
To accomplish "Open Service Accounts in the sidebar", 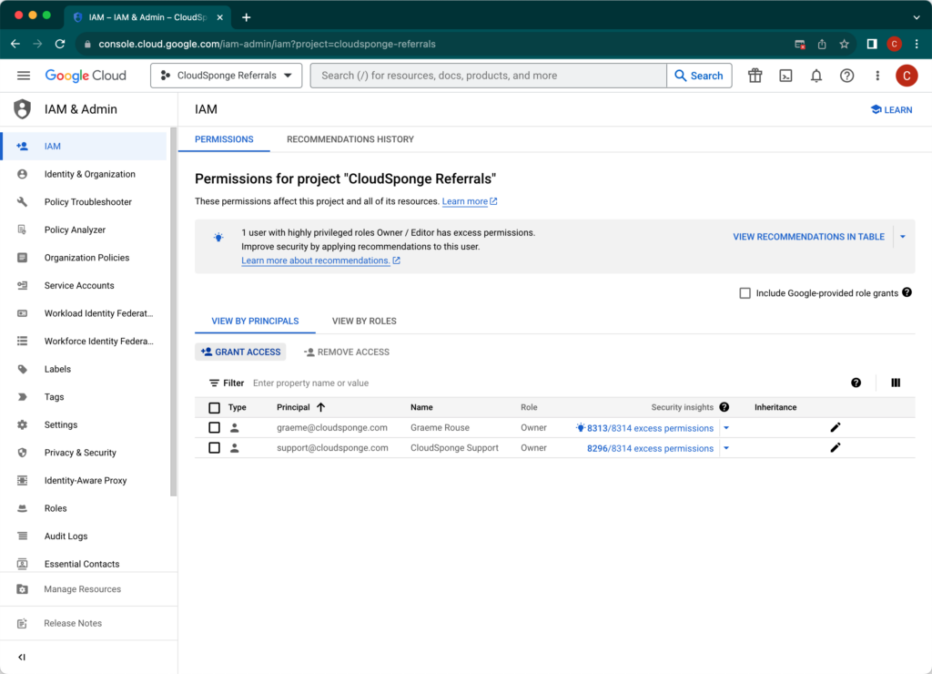I will (79, 286).
